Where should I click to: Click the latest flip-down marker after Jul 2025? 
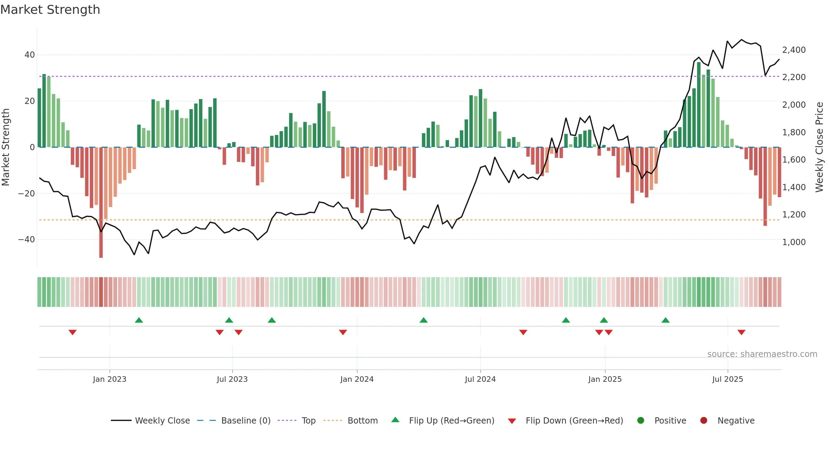coord(742,332)
